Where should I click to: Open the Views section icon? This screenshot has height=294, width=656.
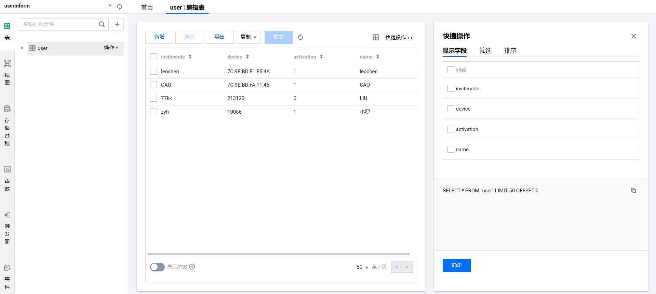coord(7,64)
